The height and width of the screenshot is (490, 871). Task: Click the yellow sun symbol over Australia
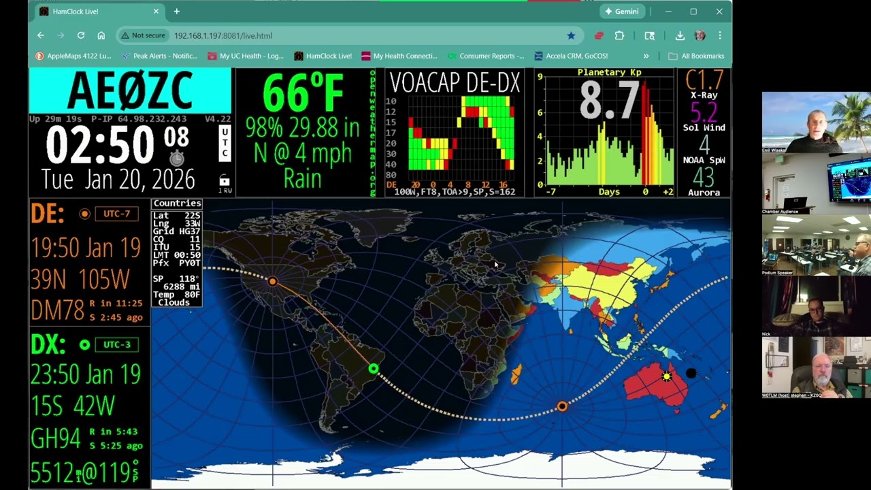coord(666,376)
